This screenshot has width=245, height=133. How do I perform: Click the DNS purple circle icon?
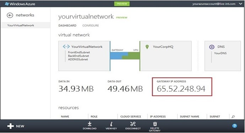(212, 47)
